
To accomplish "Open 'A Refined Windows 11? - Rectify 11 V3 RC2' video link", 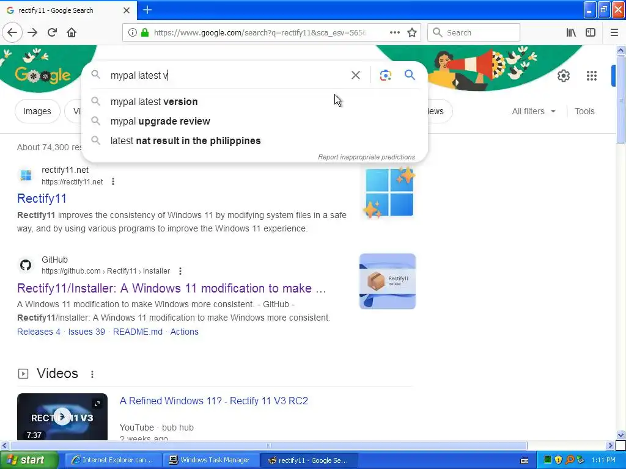I will 213,401.
